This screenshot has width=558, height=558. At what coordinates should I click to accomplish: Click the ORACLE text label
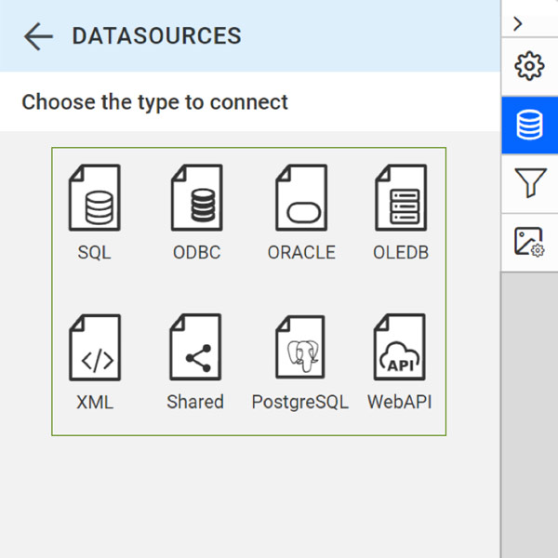pyautogui.click(x=301, y=252)
